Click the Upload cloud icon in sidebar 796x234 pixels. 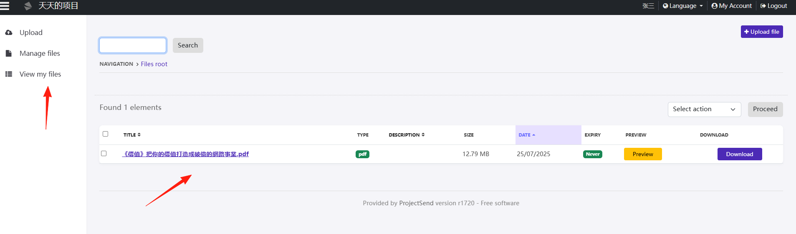(8, 32)
